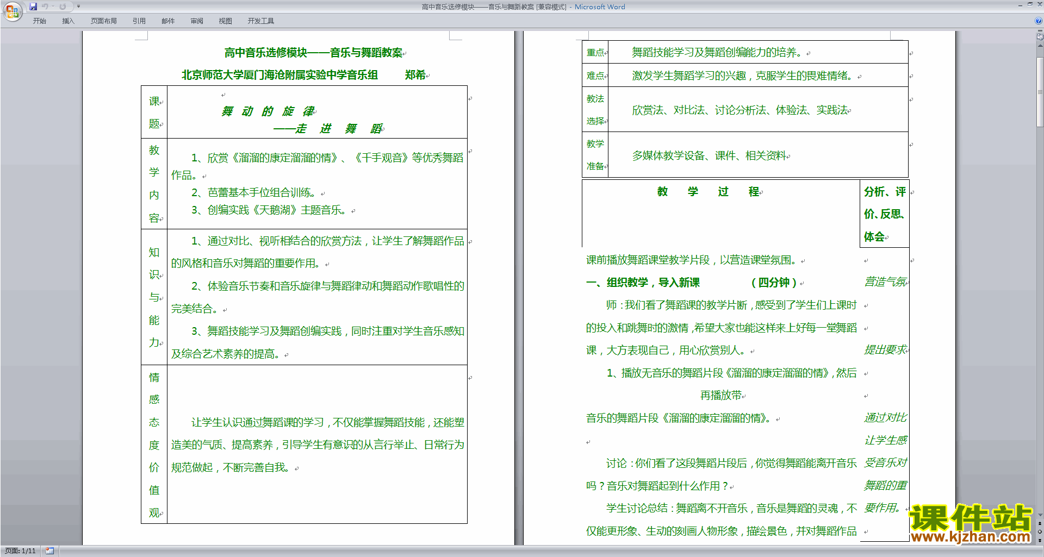1044x557 pixels.
Task: Click the italic note 提出要求
Action: pos(885,350)
